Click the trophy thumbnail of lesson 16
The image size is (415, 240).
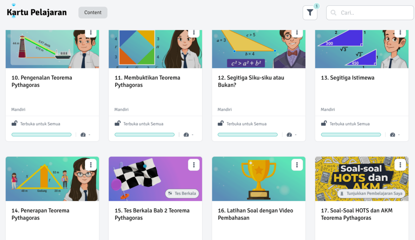point(258,178)
